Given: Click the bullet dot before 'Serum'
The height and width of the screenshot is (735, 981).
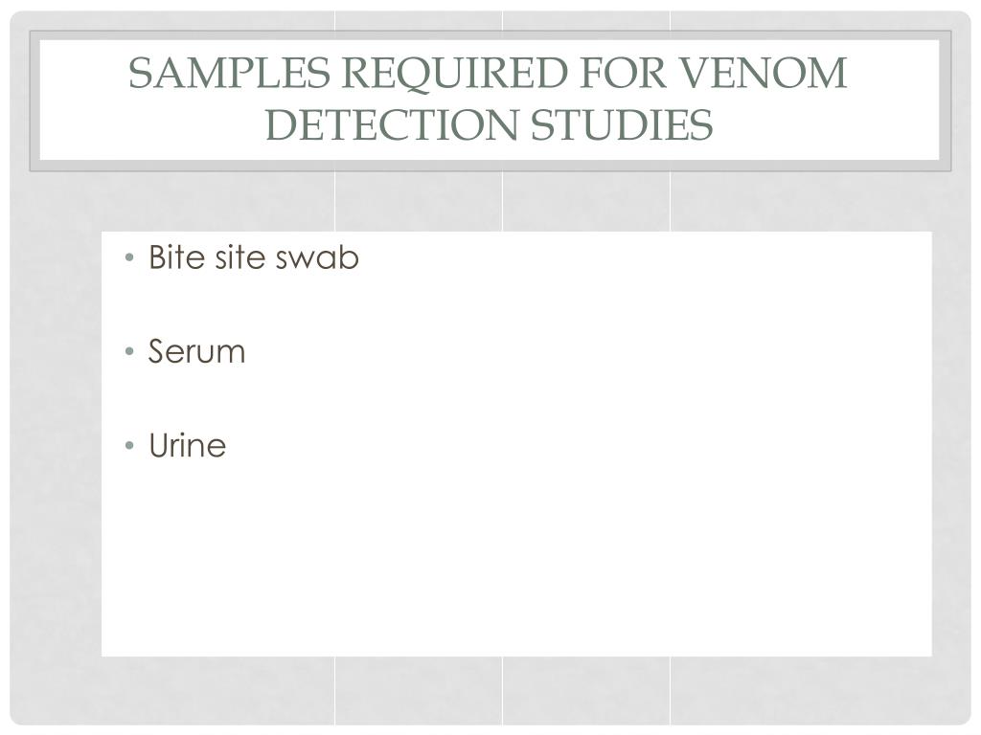Looking at the screenshot, I should point(129,351).
